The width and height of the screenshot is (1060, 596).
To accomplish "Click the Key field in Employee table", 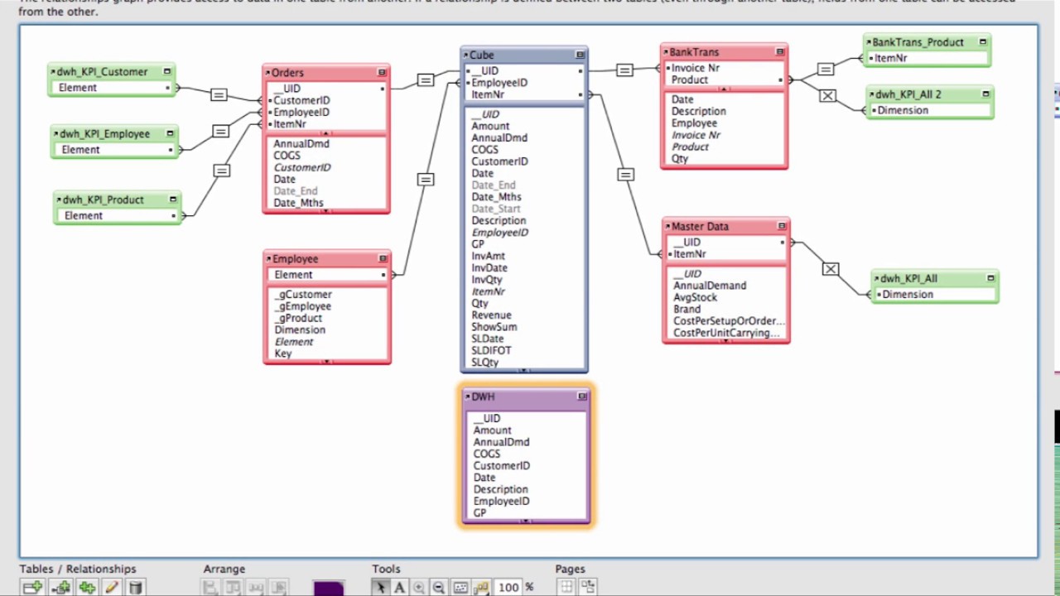I will tap(283, 353).
